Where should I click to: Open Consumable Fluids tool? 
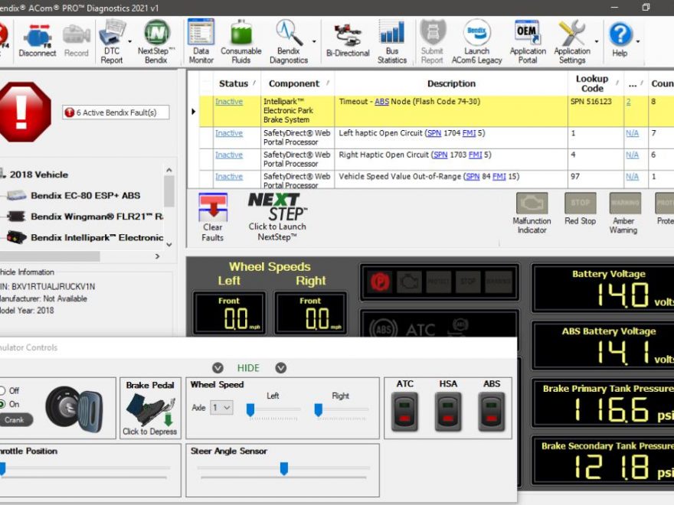pyautogui.click(x=240, y=43)
